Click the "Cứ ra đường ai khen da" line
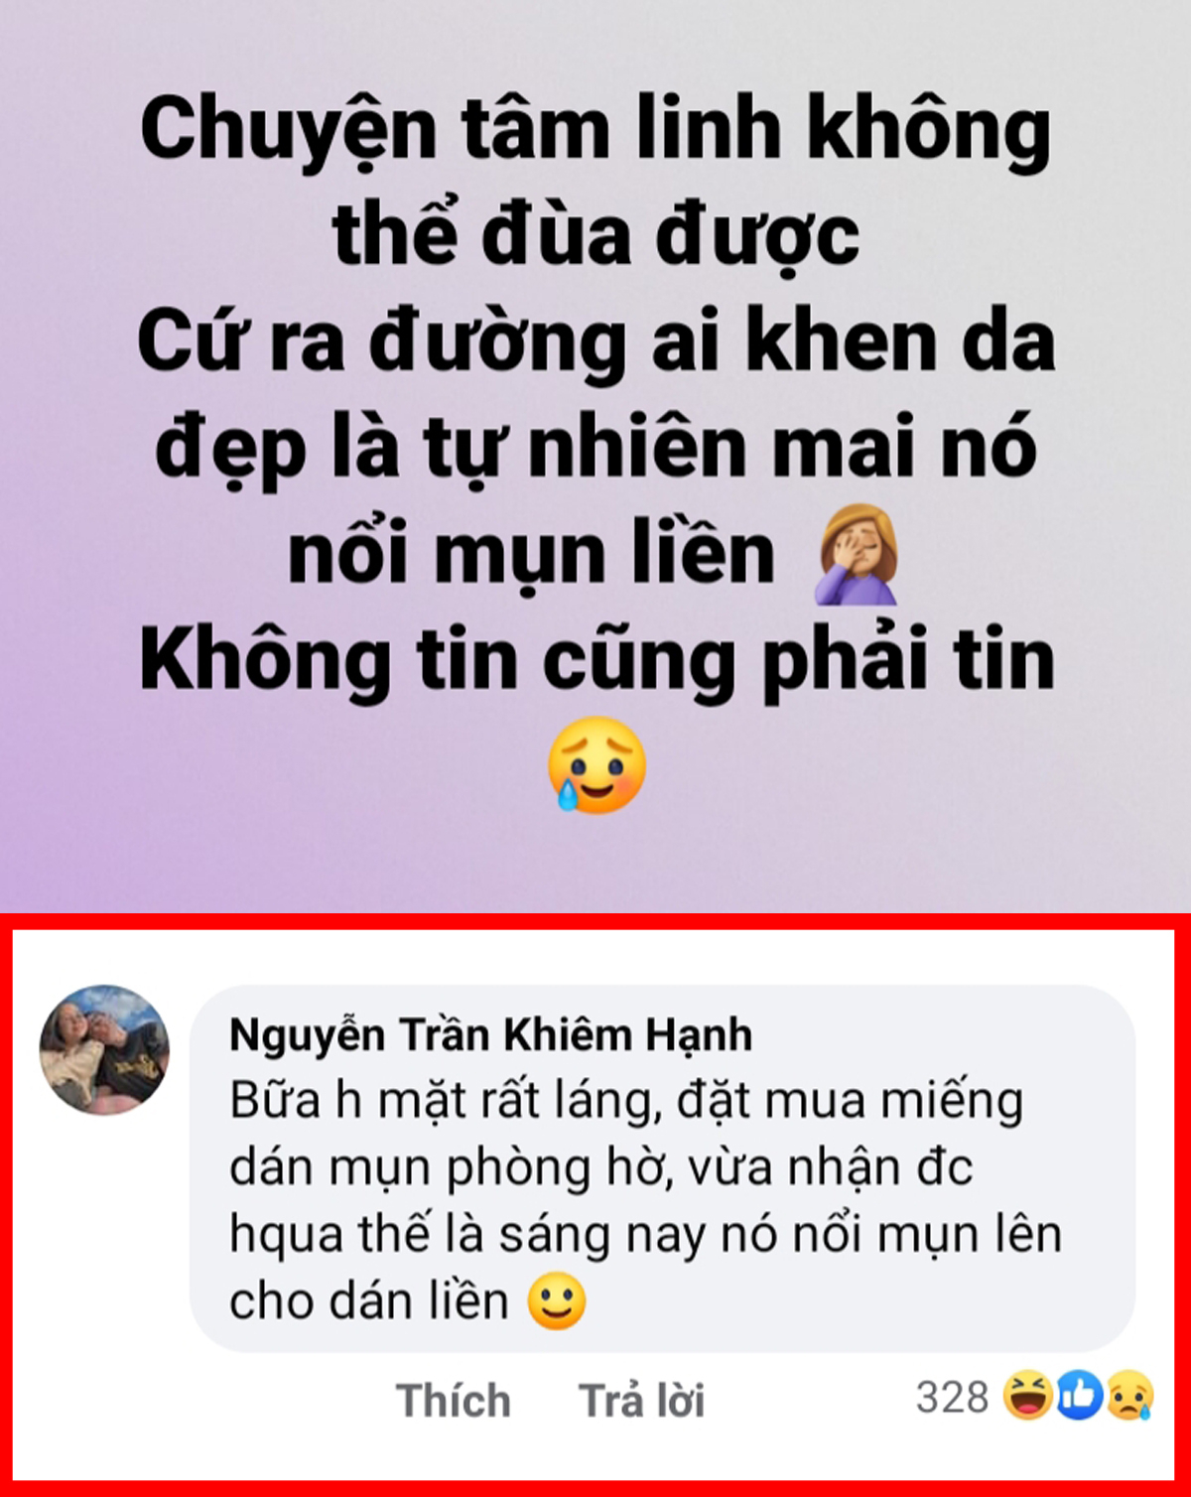1191x1497 pixels. pos(595,341)
